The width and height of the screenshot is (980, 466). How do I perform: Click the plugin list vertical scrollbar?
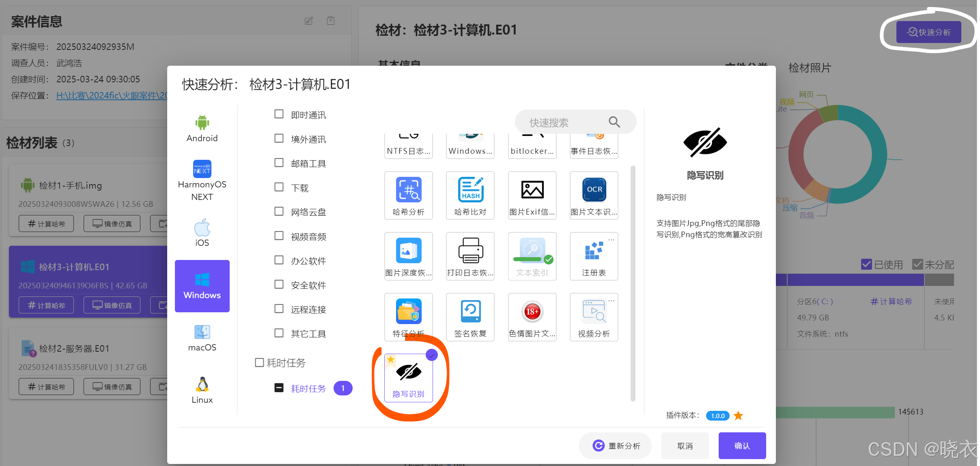point(633,284)
